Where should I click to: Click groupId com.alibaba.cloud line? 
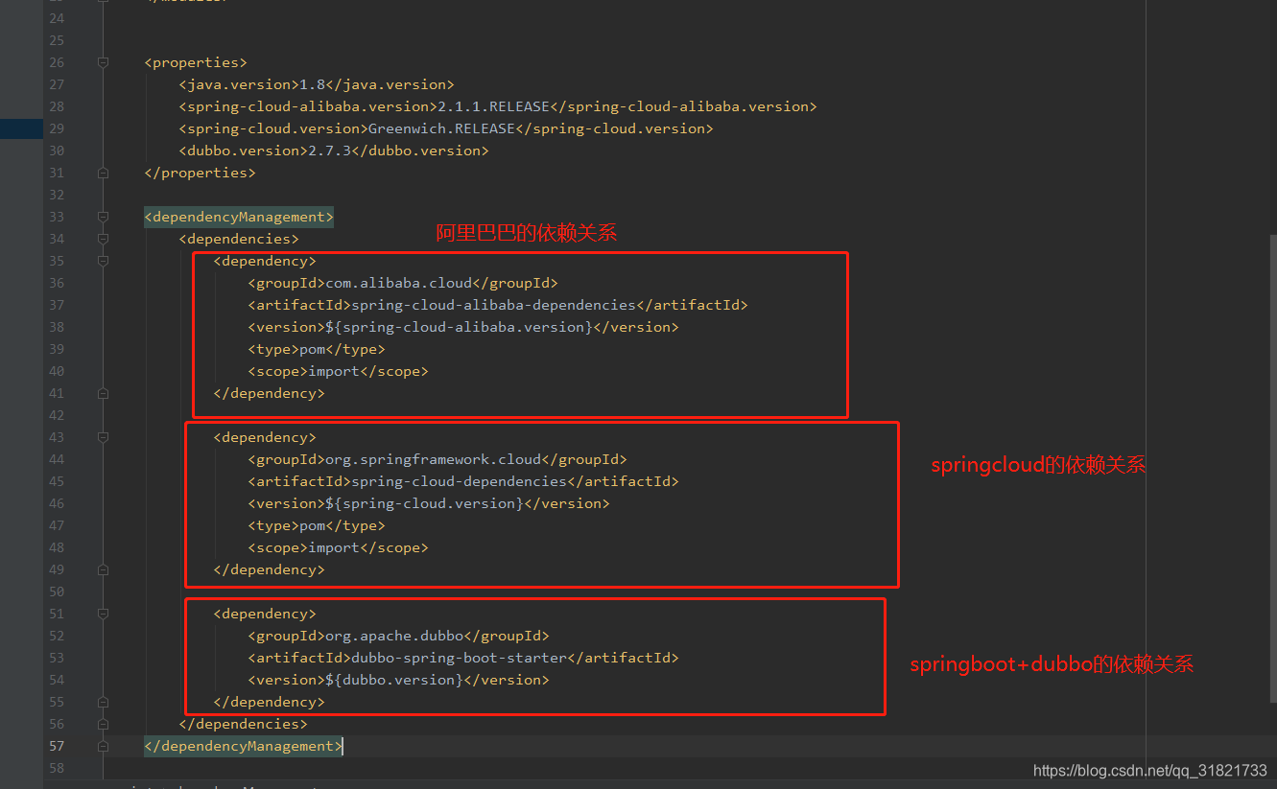point(402,283)
